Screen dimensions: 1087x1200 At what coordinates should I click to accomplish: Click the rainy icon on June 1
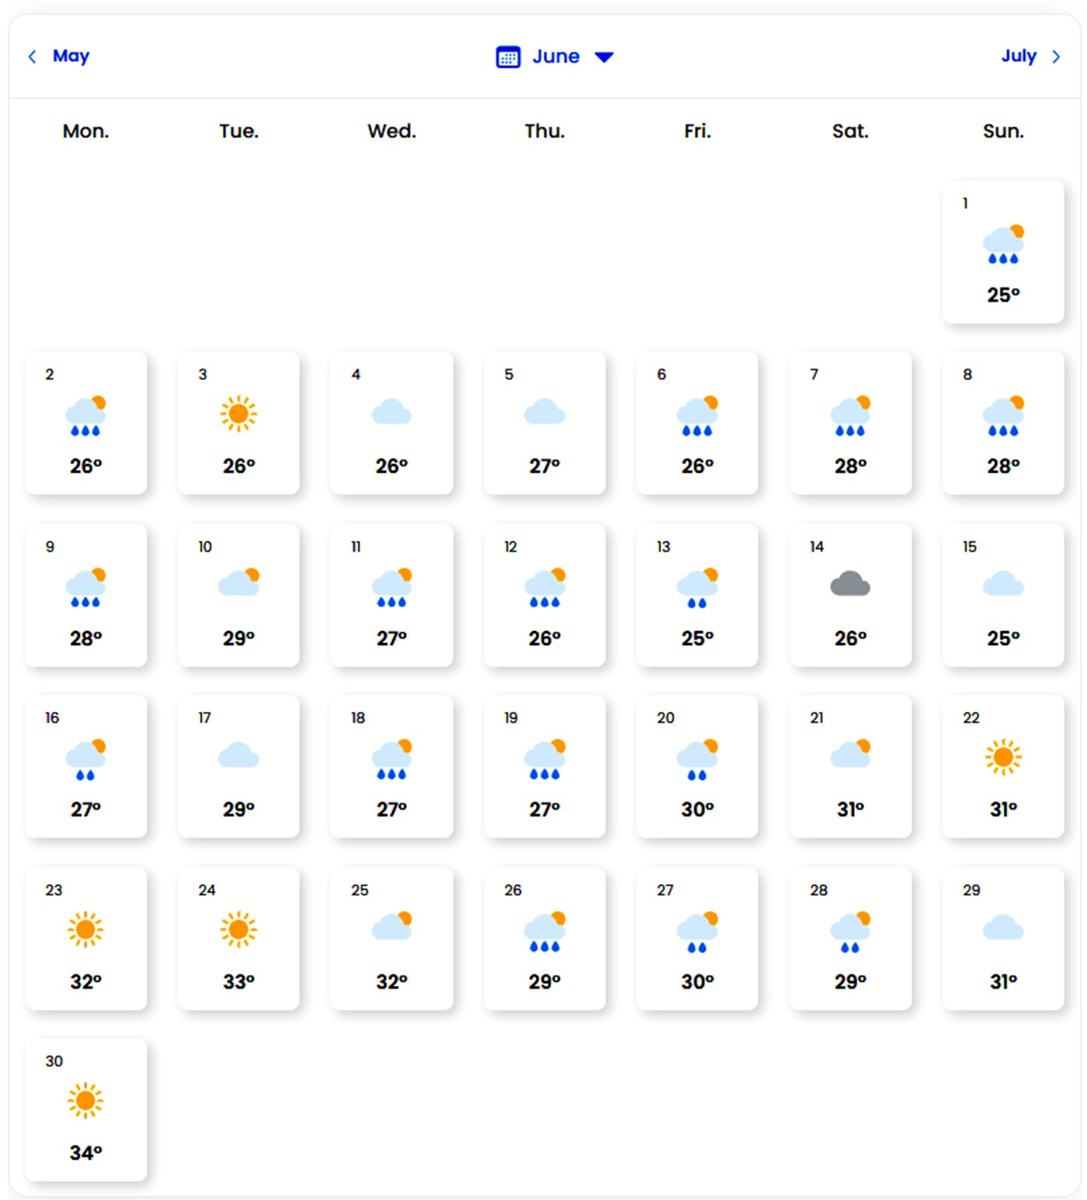1003,245
